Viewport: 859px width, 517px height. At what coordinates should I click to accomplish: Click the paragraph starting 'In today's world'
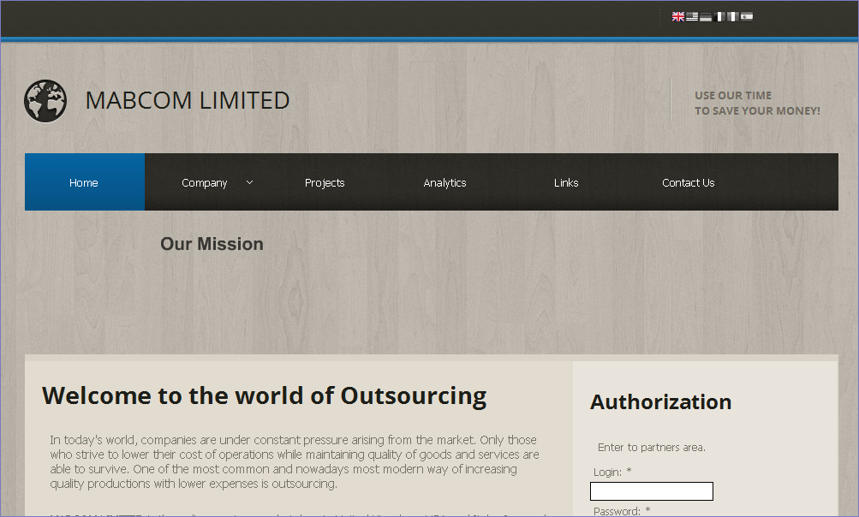pyautogui.click(x=295, y=461)
